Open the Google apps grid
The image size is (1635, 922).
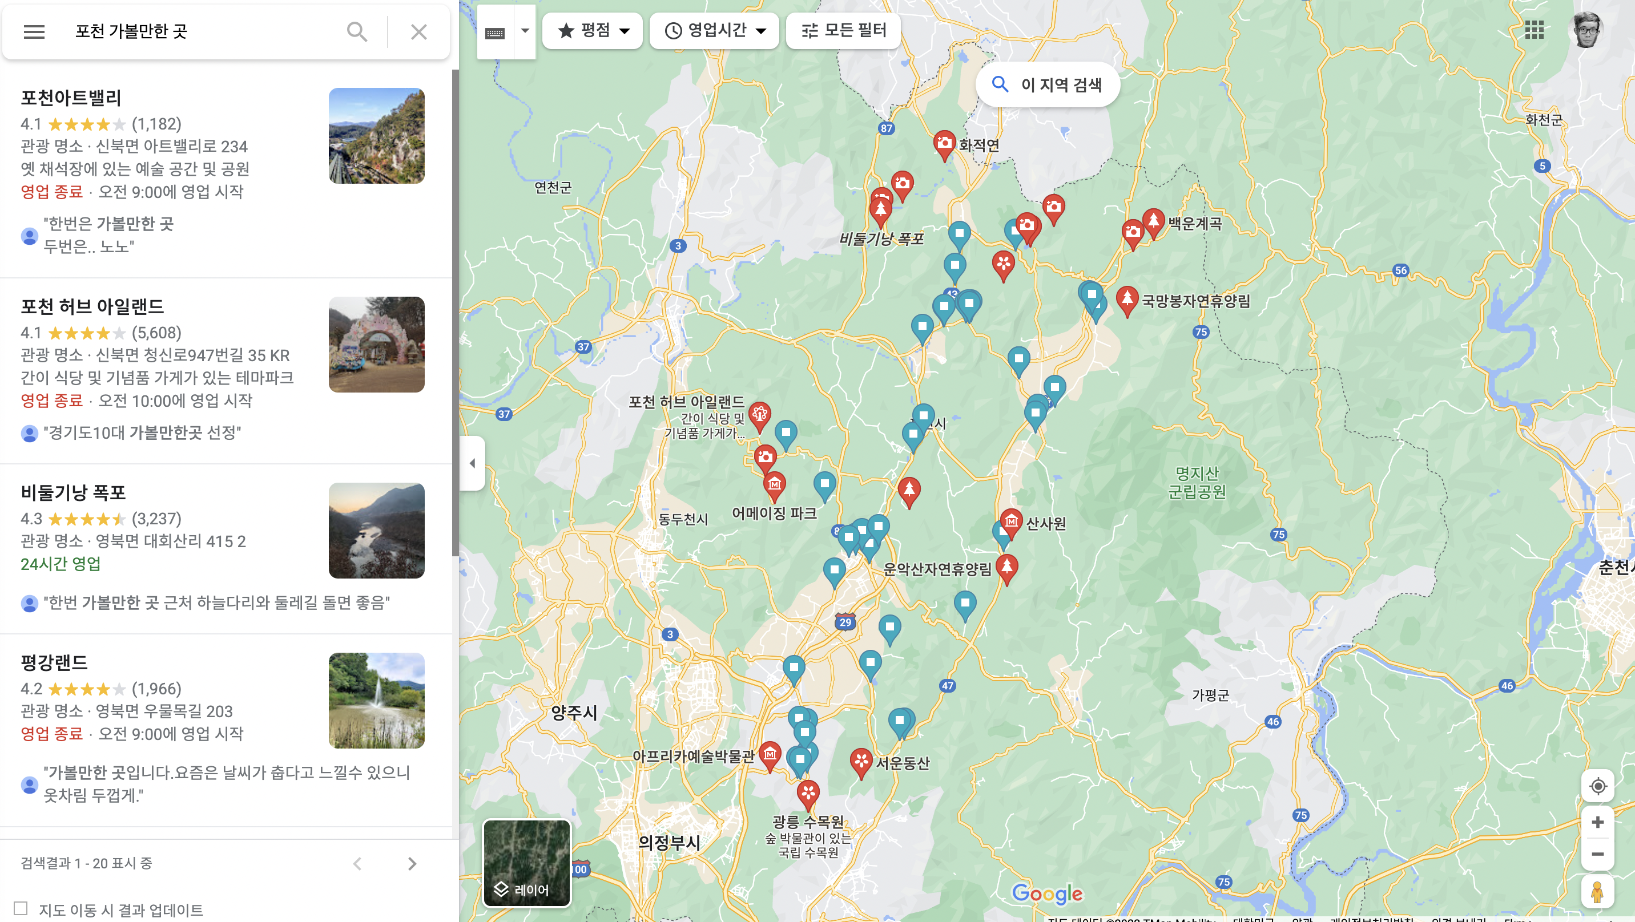(1534, 30)
